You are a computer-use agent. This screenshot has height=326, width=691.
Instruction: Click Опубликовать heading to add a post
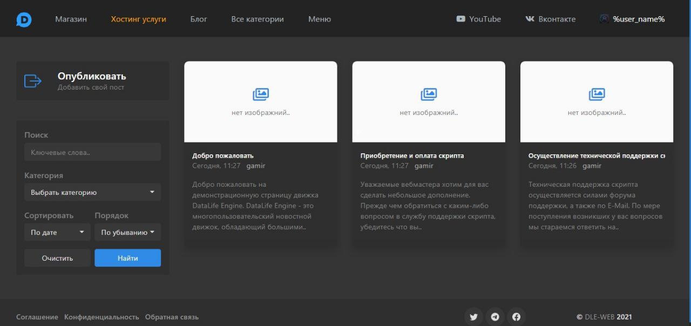coord(92,77)
